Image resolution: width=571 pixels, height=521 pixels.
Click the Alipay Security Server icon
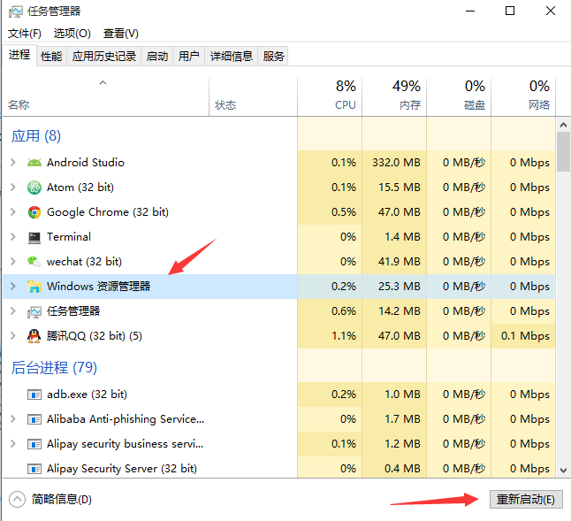[x=34, y=469]
